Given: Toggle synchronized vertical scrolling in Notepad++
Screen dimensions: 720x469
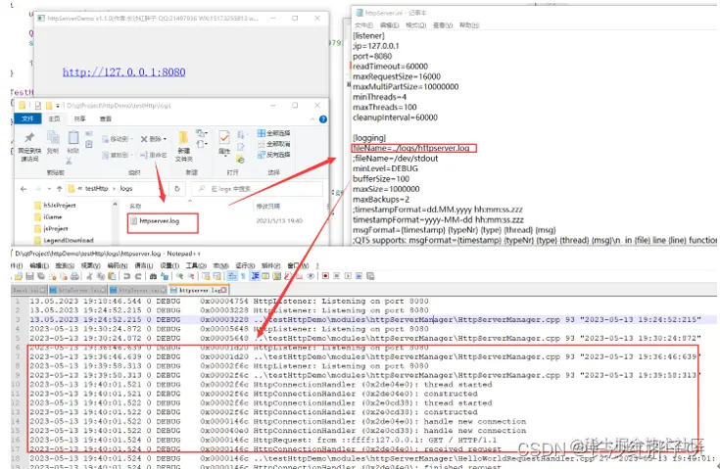Looking at the screenshot, I should (206, 276).
